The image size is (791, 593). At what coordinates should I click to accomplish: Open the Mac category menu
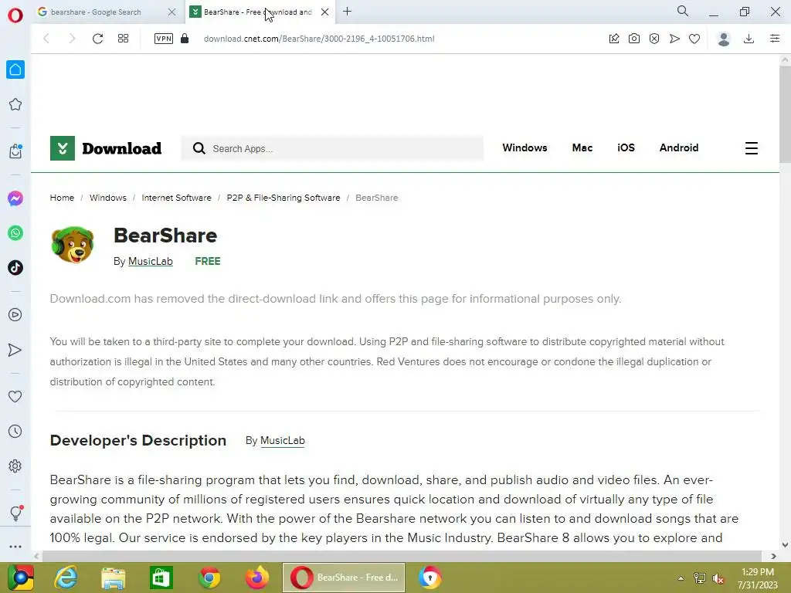point(582,147)
